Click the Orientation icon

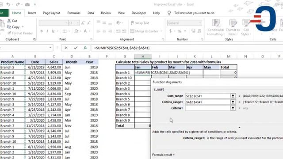tap(119, 23)
